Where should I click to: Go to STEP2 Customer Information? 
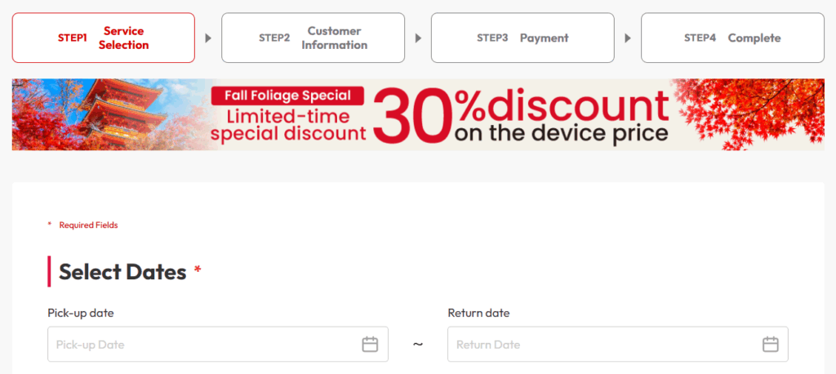click(x=313, y=38)
